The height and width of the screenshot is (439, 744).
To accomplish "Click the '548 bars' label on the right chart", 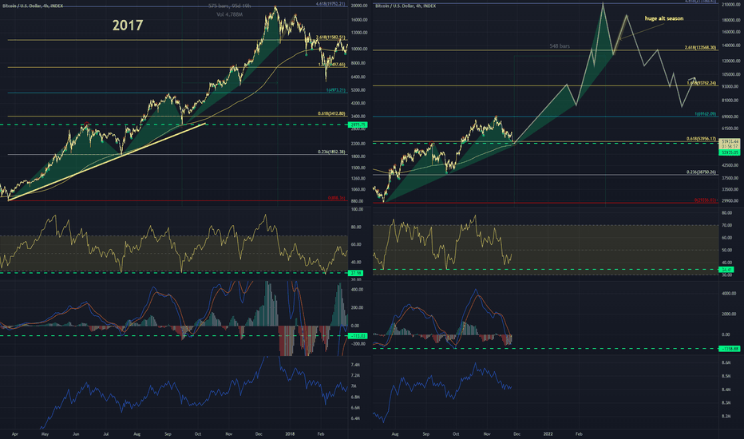I will click(560, 46).
